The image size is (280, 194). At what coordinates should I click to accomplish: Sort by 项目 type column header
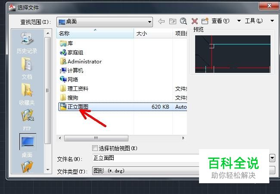point(180,33)
